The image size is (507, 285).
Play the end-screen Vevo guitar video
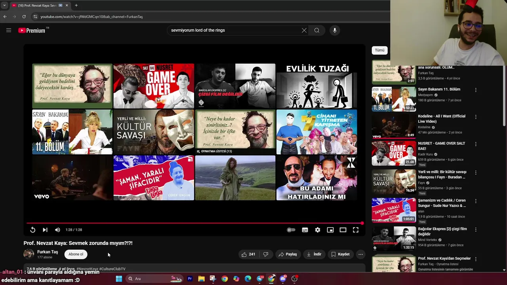(x=72, y=178)
